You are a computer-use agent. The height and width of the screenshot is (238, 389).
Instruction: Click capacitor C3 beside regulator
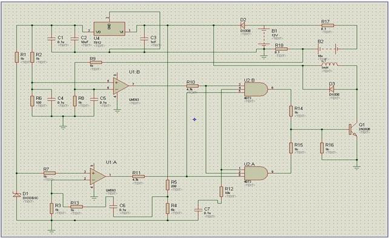(144, 39)
